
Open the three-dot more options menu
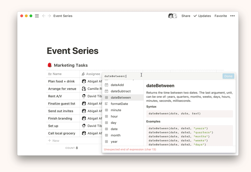(x=232, y=16)
